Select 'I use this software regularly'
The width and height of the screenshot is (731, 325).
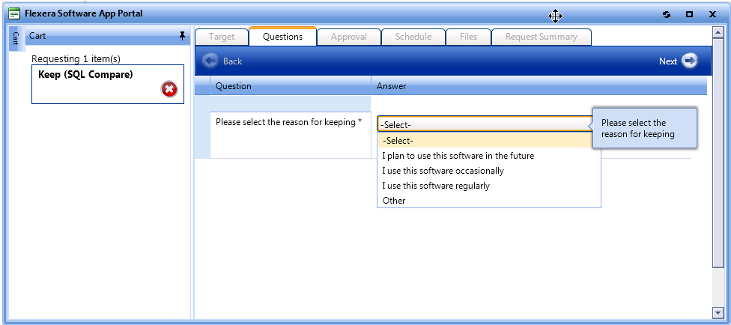pyautogui.click(x=488, y=186)
